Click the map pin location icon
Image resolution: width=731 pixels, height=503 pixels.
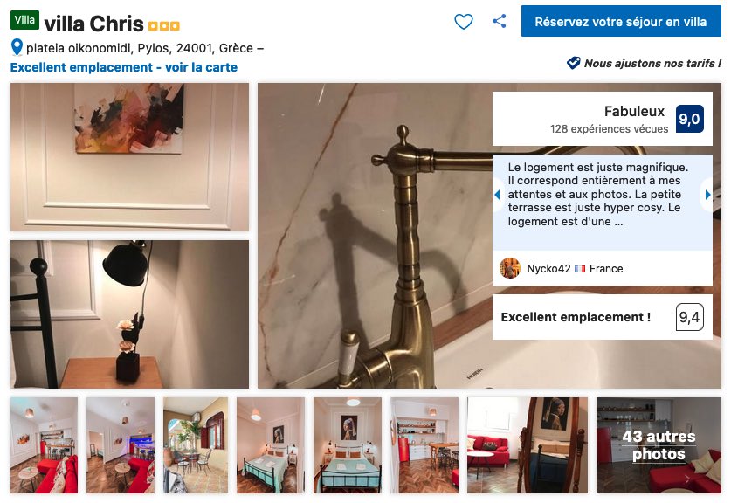[17, 47]
